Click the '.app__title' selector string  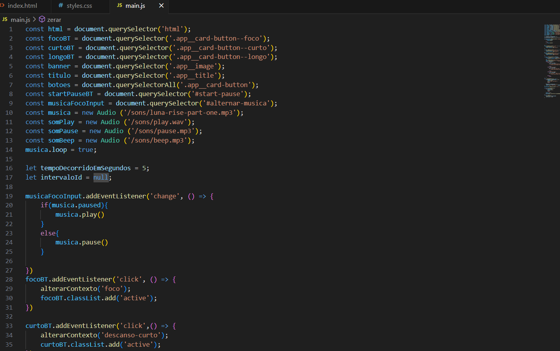click(x=193, y=75)
